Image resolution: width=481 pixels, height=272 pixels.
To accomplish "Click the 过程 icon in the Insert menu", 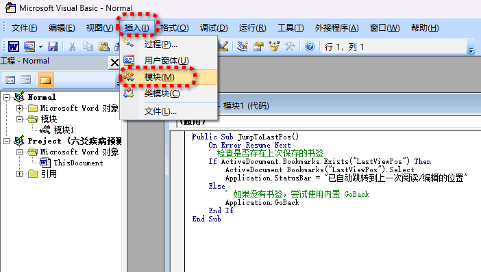I will (129, 44).
